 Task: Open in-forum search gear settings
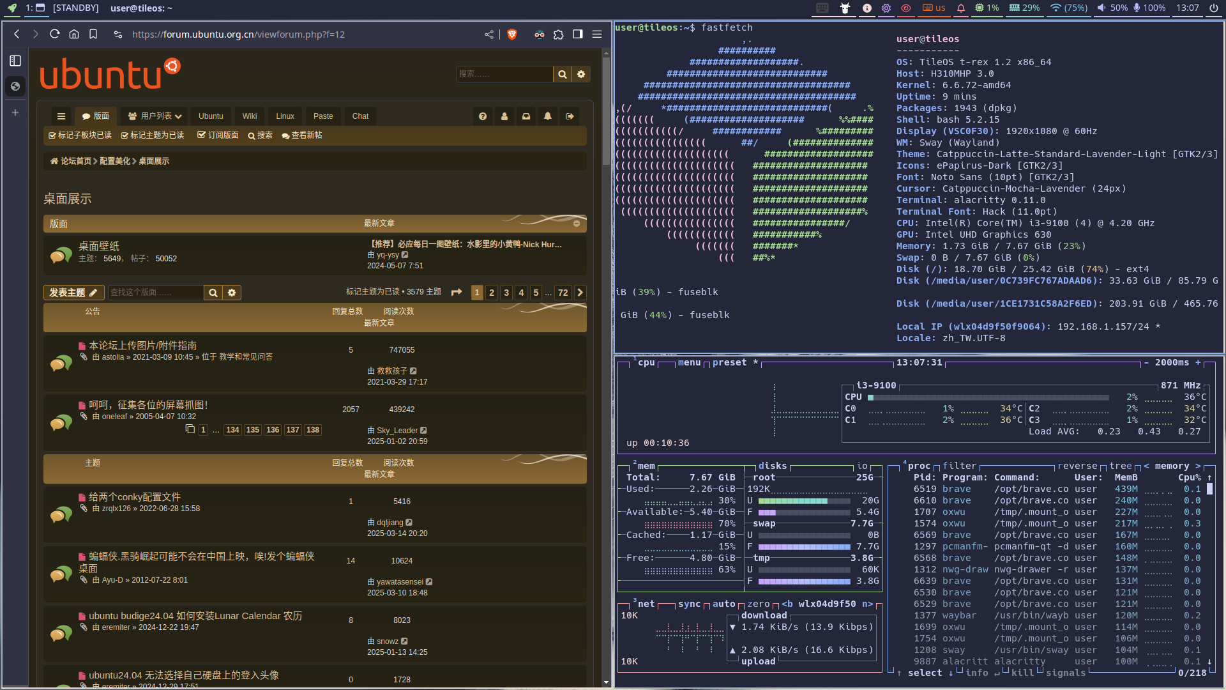pyautogui.click(x=232, y=293)
